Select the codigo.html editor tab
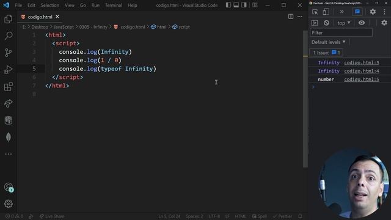The image size is (391, 220). (40, 16)
